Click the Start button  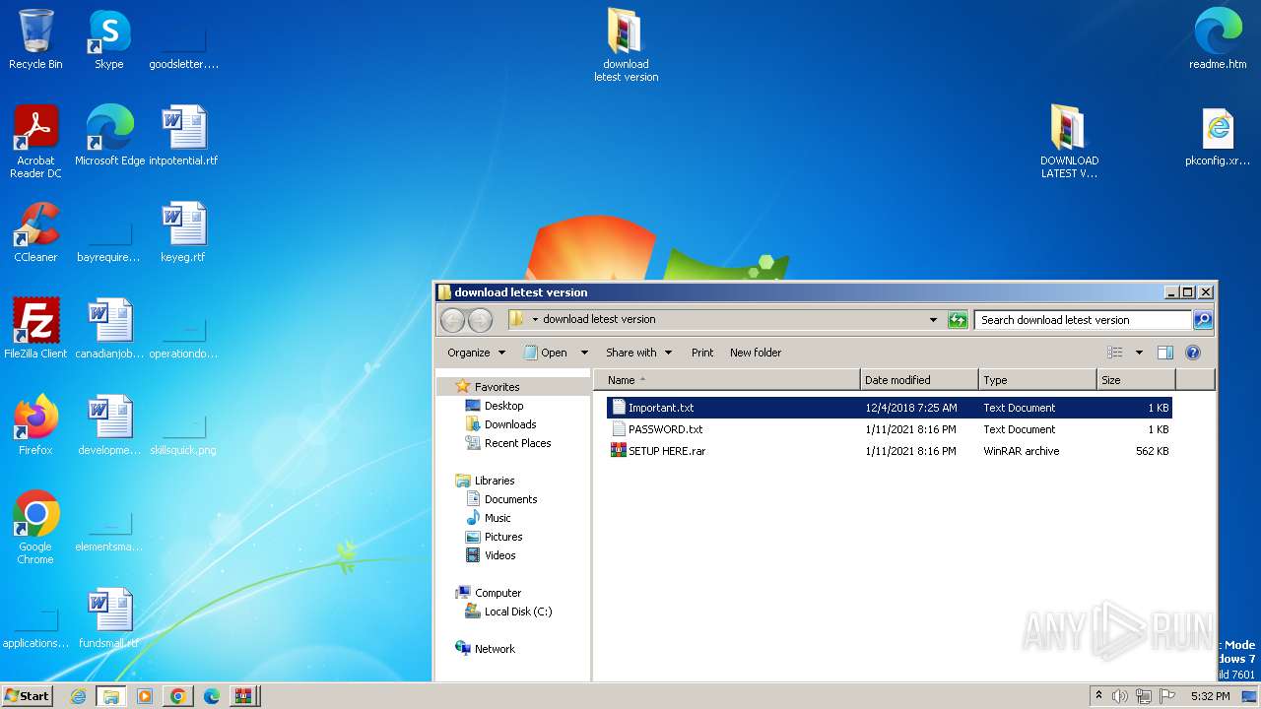[27, 696]
